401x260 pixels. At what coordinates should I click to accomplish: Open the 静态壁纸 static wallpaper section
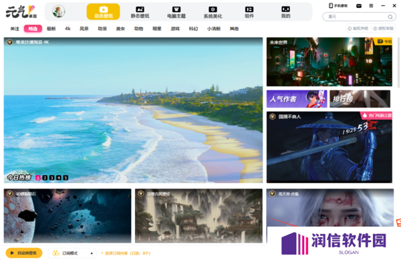tap(140, 12)
